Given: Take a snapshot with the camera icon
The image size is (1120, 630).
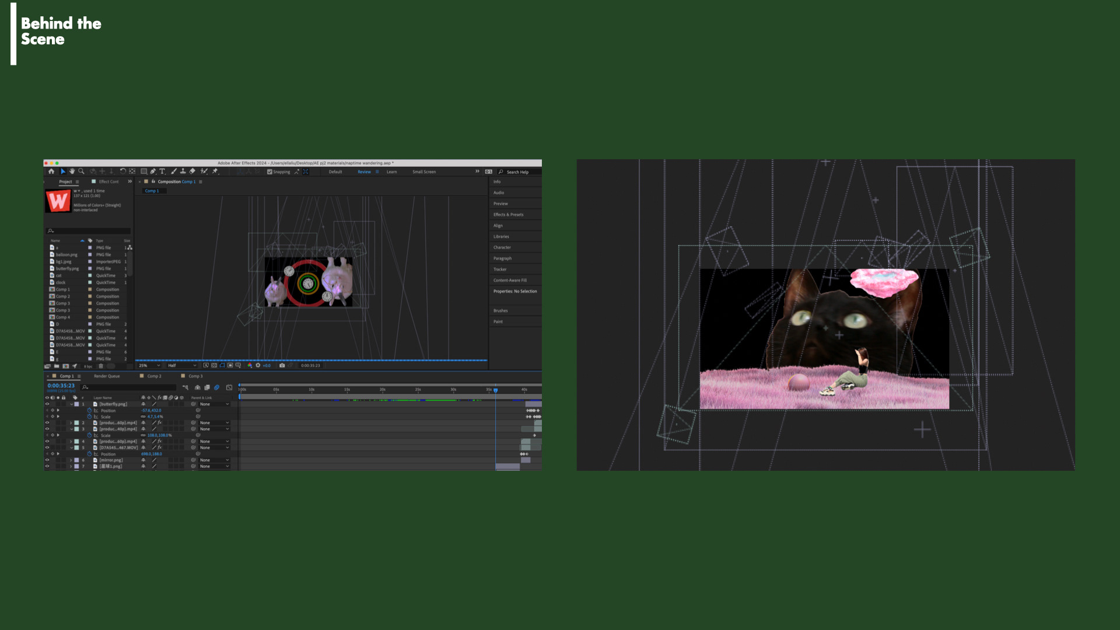Looking at the screenshot, I should (x=282, y=366).
